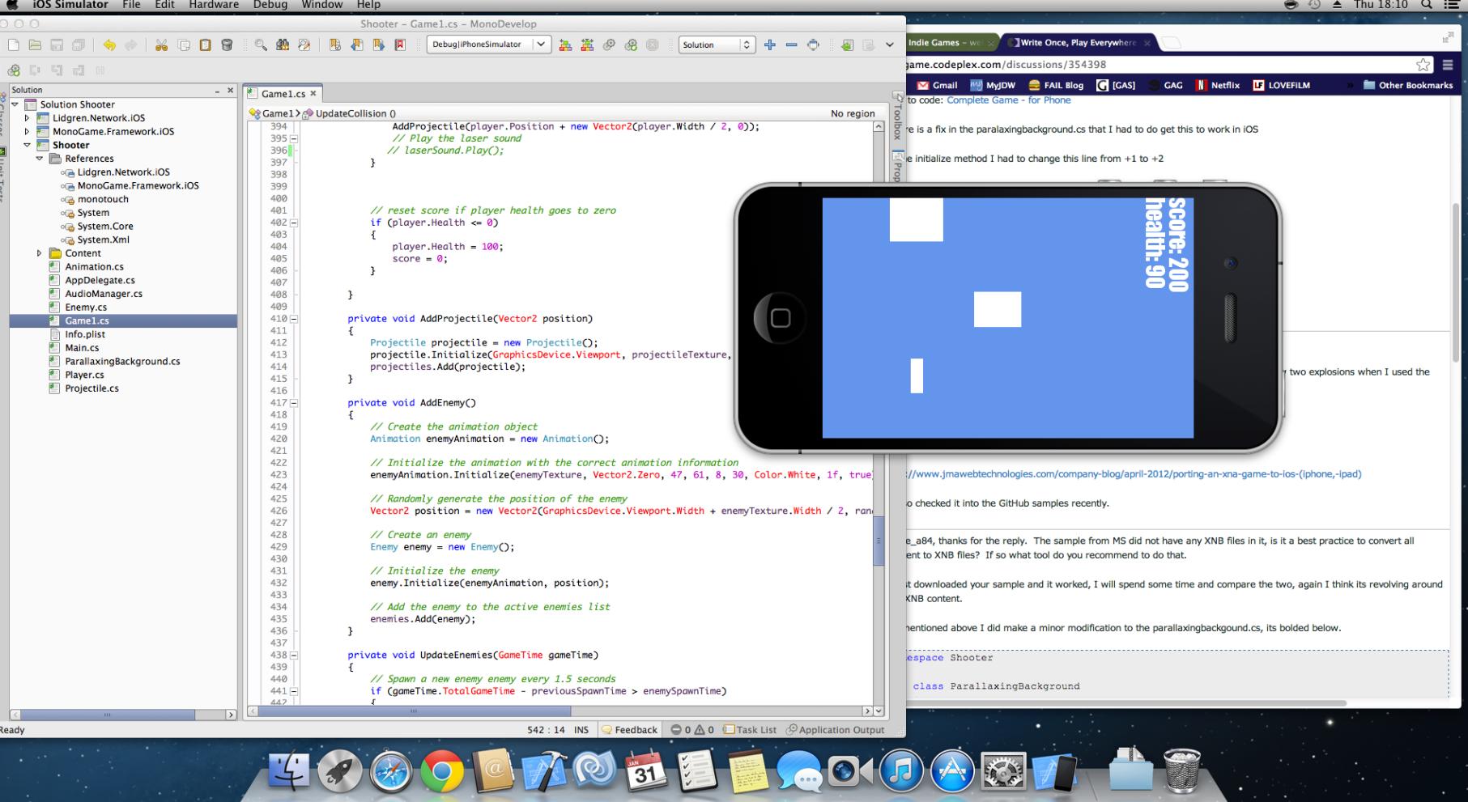
Task: Close the Game1.cs editor tab
Action: (313, 94)
